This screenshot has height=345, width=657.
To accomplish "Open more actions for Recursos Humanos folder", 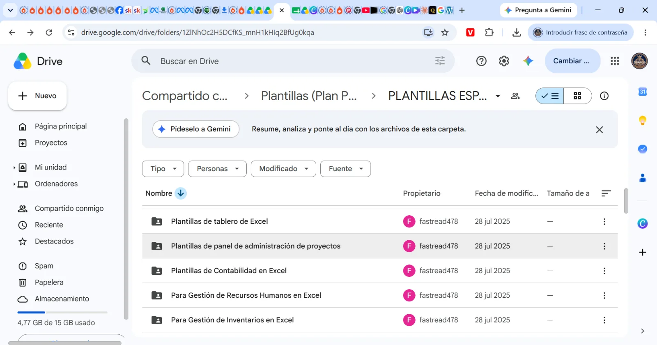I will (604, 295).
